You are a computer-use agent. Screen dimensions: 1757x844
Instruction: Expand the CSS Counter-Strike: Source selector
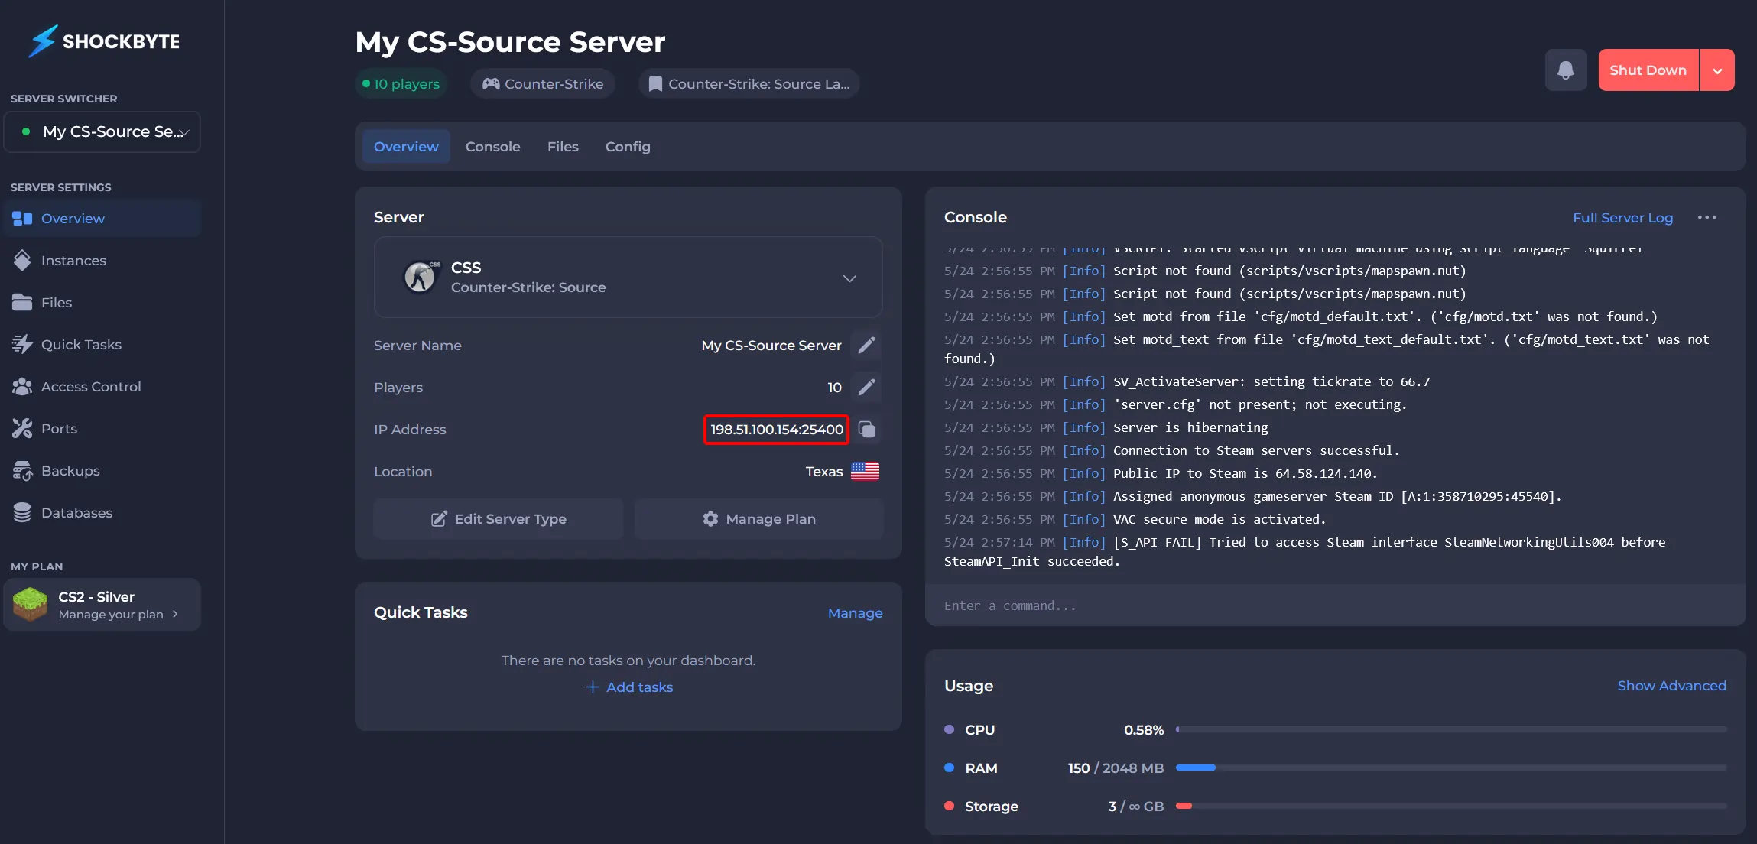click(x=628, y=278)
